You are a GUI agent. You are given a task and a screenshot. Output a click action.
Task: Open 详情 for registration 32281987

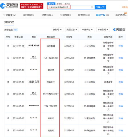pos(121,70)
